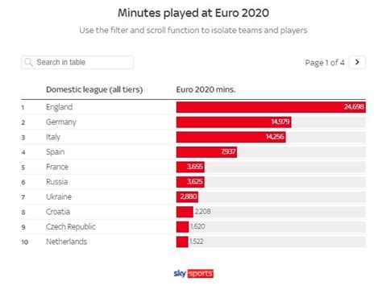This screenshot has height=298, width=382.
Task: Select the Czech Republic row label
Action: pos(71,227)
